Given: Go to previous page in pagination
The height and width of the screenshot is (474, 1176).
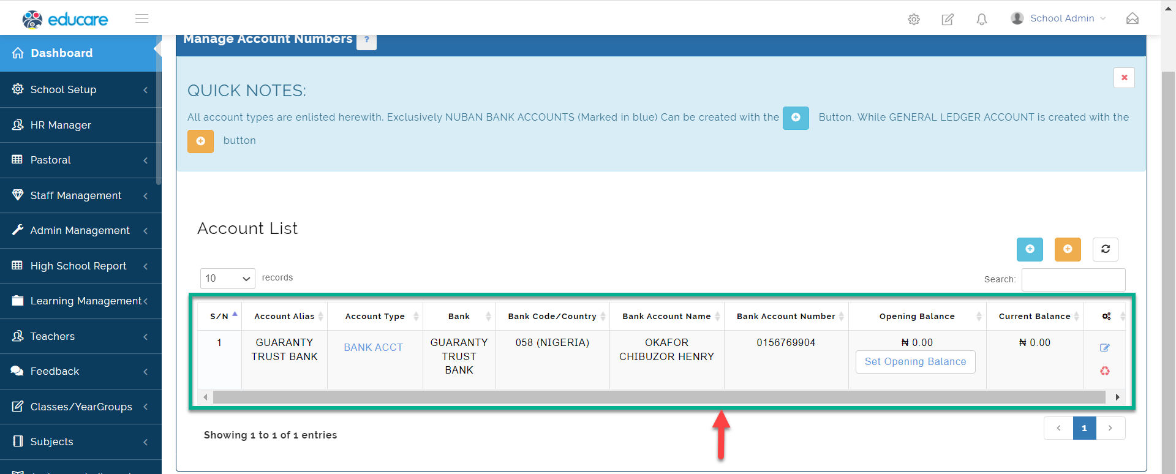Looking at the screenshot, I should tap(1058, 428).
